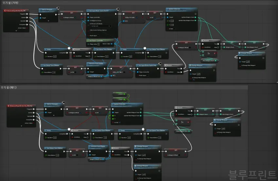The width and height of the screenshot is (278, 181).
Task: Edit Y value 0.0 in 키마 Update Selection
Action: [x=172, y=25]
